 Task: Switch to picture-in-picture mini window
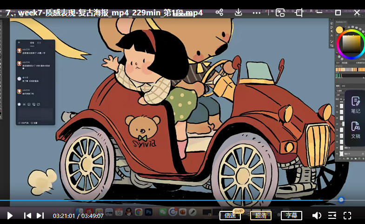point(280,13)
